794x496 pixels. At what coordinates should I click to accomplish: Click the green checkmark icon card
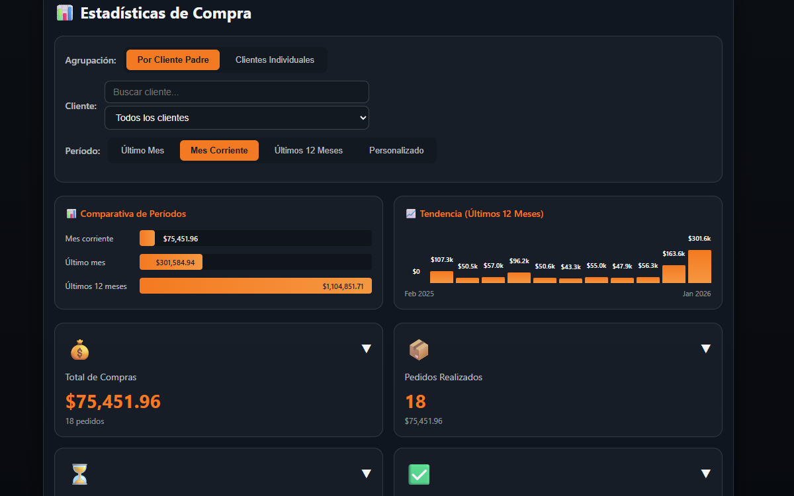419,474
